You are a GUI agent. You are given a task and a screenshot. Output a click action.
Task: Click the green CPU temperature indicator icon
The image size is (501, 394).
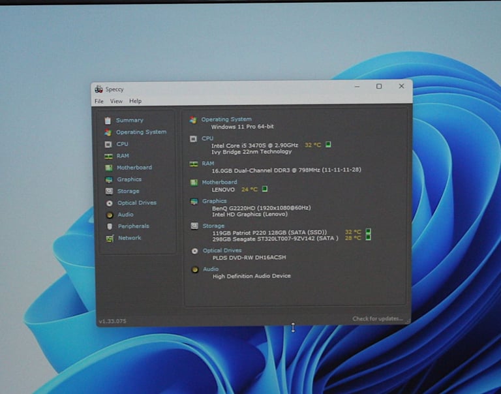(328, 144)
